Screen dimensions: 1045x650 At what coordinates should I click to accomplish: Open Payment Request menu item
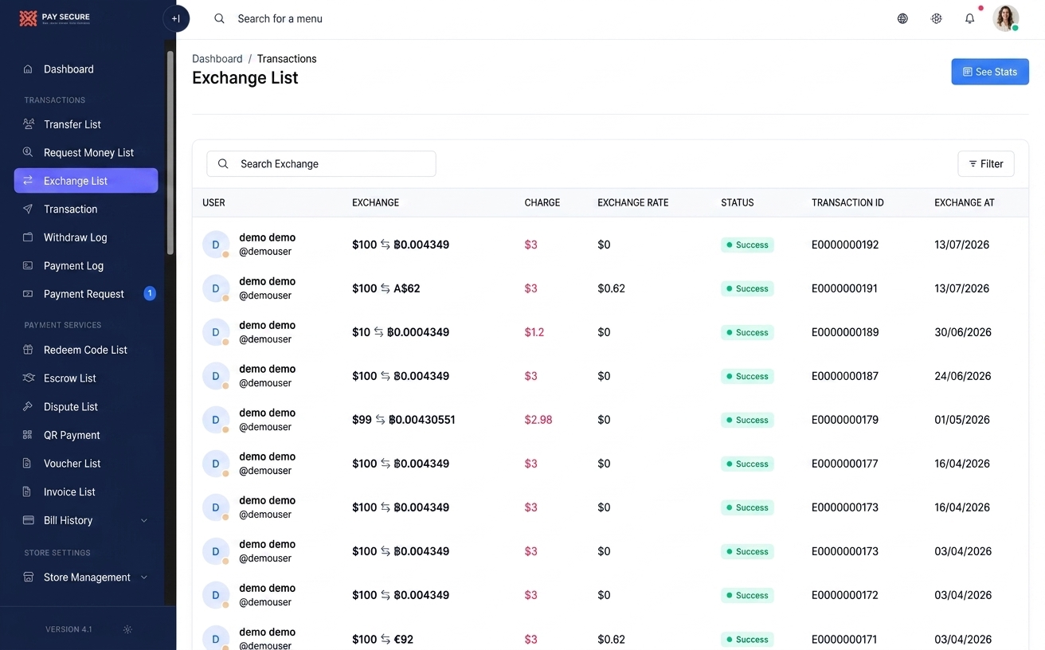pyautogui.click(x=86, y=294)
